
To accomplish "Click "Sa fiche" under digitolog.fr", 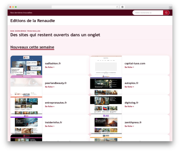I will [x=129, y=106].
